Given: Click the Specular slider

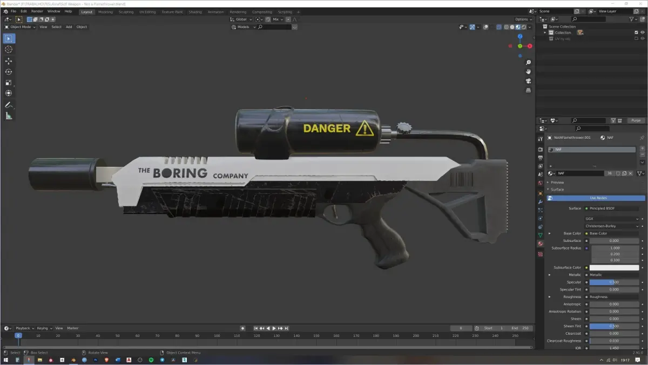Looking at the screenshot, I should (614, 282).
